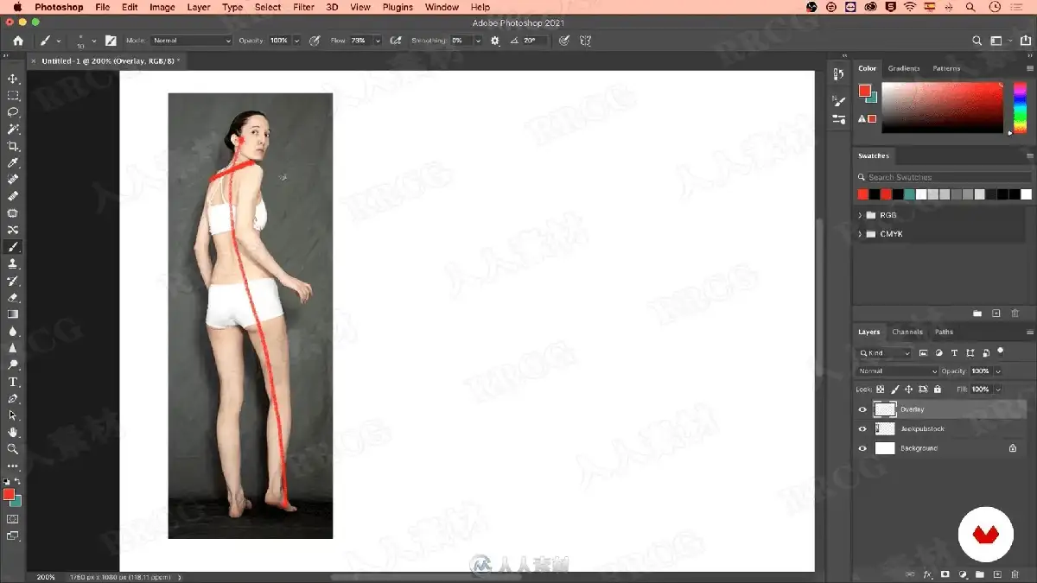Image resolution: width=1037 pixels, height=583 pixels.
Task: Open the brush preset picker arrow
Action: [x=93, y=41]
